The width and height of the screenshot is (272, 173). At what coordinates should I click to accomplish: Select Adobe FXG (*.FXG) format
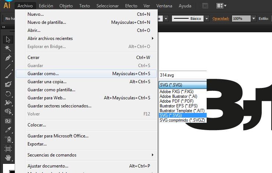pos(183,92)
